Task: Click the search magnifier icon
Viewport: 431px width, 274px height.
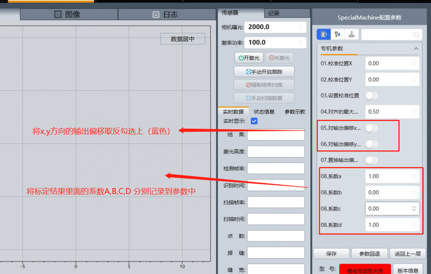Action: 416,35
